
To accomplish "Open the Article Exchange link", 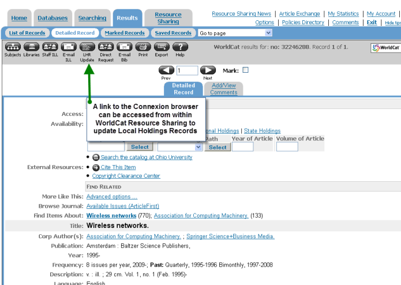I will (299, 14).
